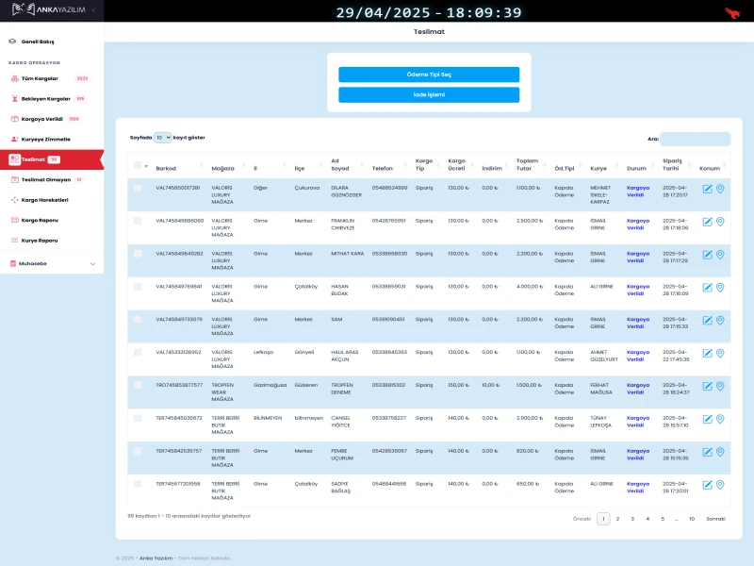Click edit icon in HASAN BUDAK row
The width and height of the screenshot is (754, 566).
(x=707, y=288)
